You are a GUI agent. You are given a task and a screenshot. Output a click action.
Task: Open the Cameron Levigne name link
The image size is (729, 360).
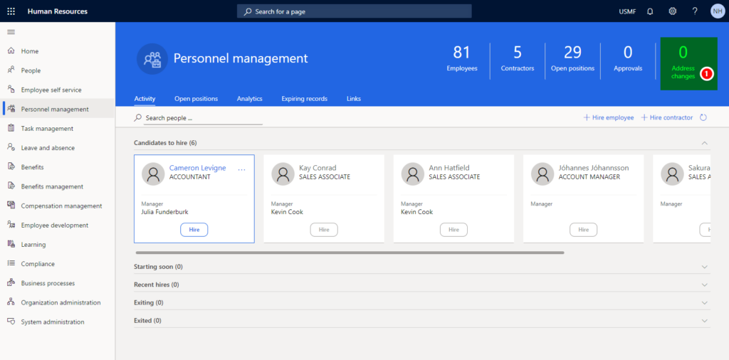(198, 168)
